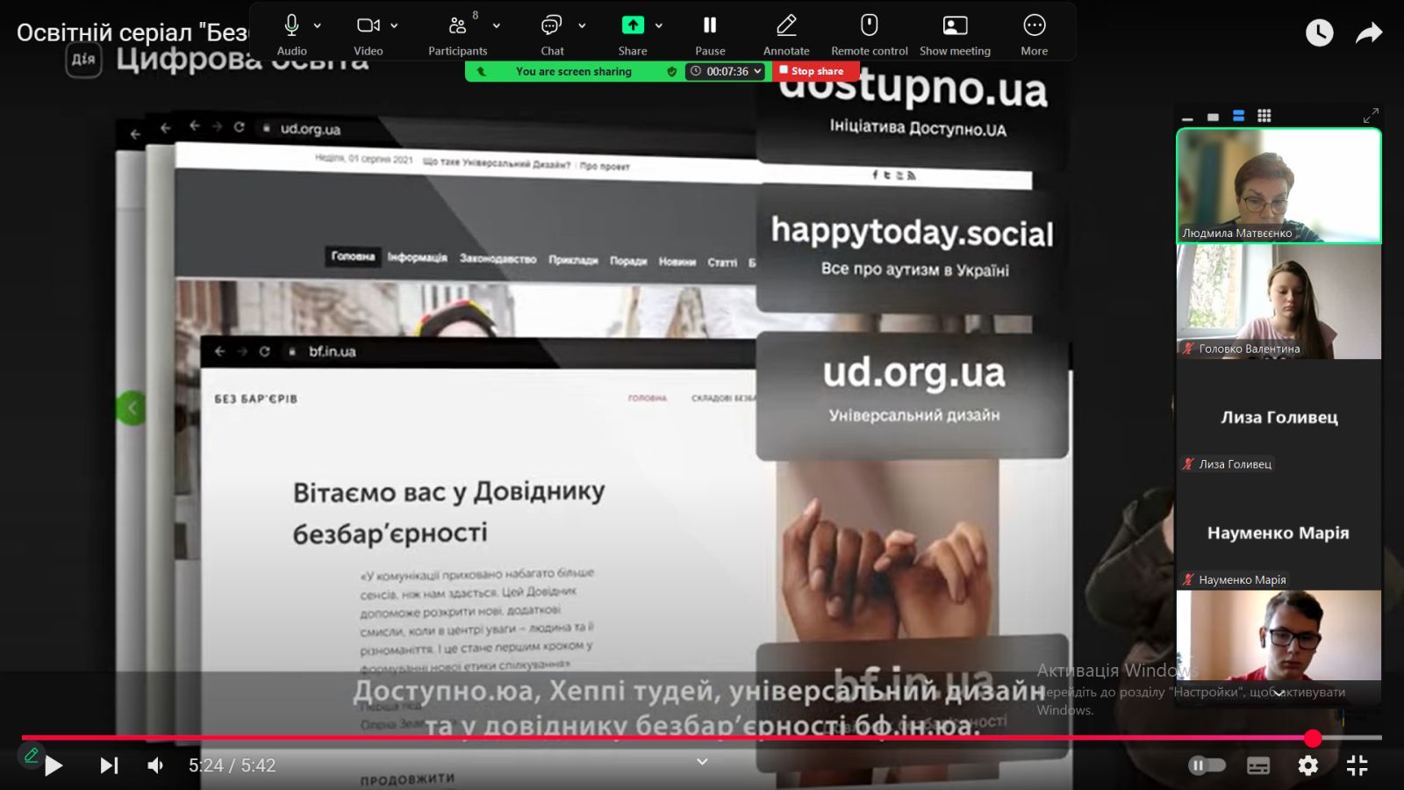Click down chevron below participant thumbnails
Image resolution: width=1404 pixels, height=790 pixels.
pyautogui.click(x=1279, y=693)
